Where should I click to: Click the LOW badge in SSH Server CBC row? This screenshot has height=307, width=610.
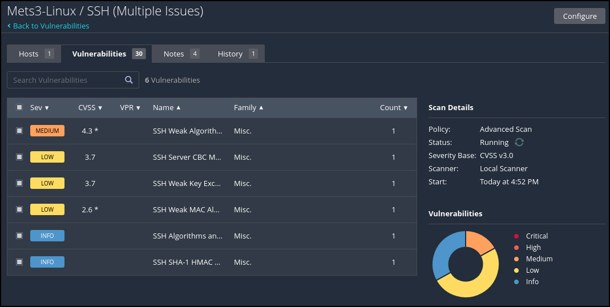pyautogui.click(x=47, y=157)
